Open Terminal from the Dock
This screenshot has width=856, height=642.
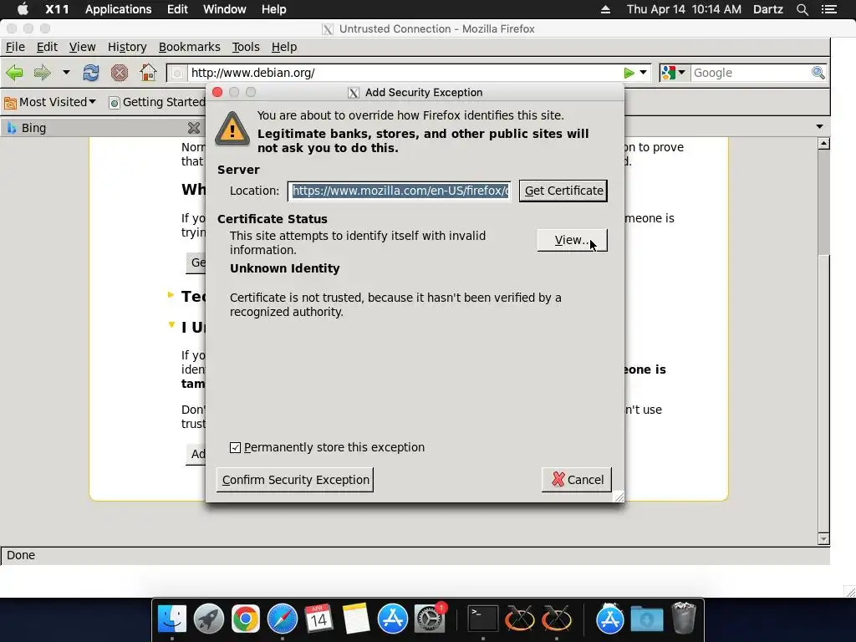click(x=483, y=619)
